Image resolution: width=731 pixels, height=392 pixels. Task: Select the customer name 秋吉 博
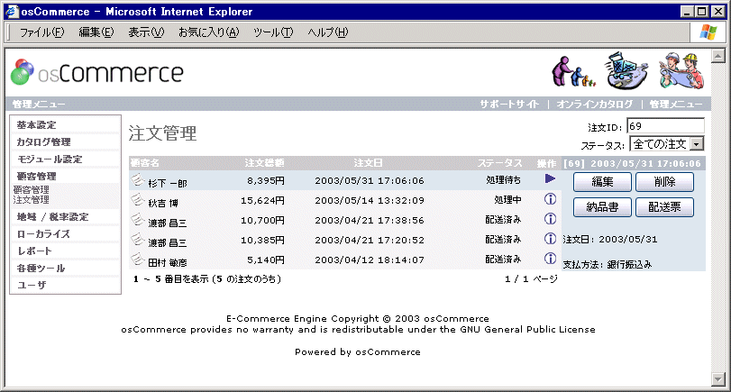point(163,204)
